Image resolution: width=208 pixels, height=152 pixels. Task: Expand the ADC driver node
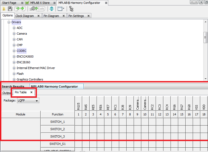(x=14, y=28)
